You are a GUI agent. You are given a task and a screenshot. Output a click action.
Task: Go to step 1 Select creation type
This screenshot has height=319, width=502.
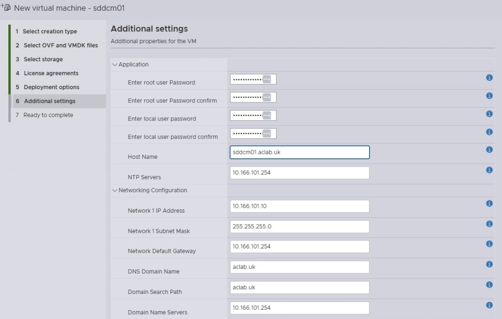(x=50, y=31)
